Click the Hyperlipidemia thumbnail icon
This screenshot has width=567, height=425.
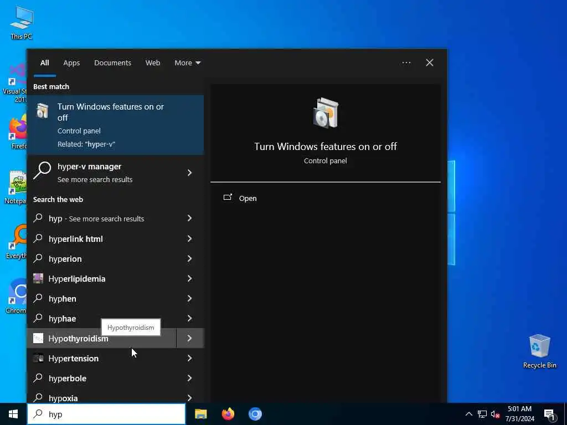[x=38, y=278]
